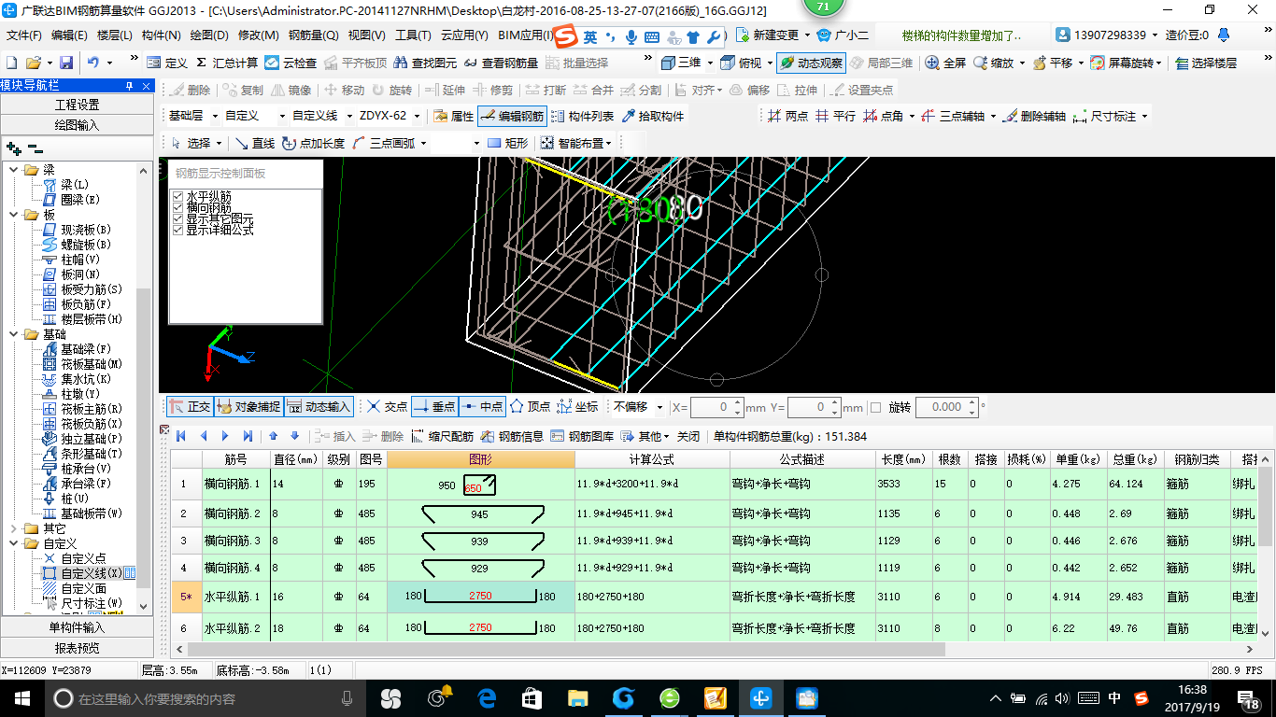Click the undo arrow icon
This screenshot has height=717, width=1276.
click(x=94, y=63)
